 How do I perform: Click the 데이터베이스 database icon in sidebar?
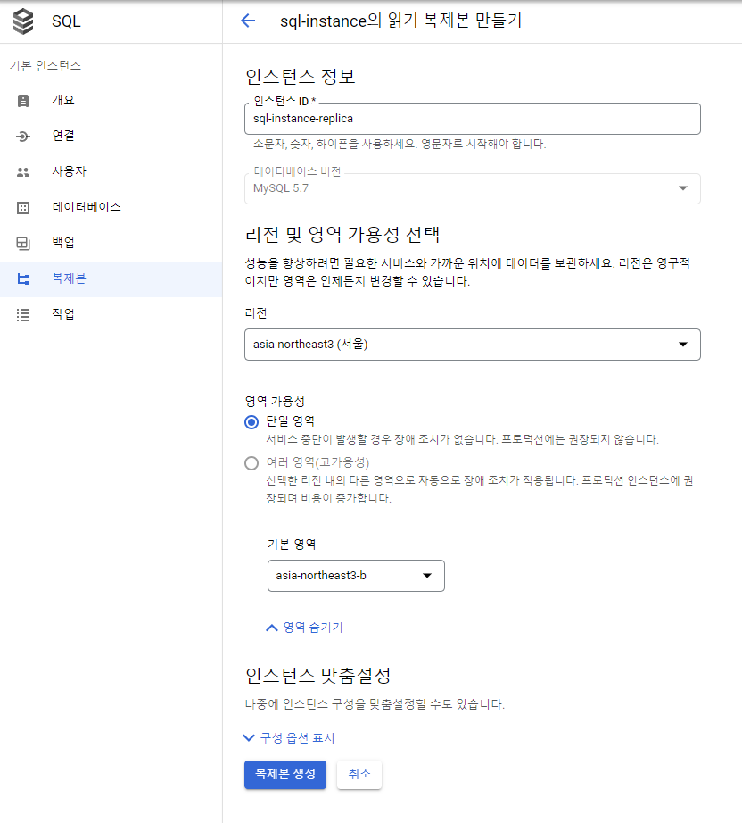coord(23,207)
